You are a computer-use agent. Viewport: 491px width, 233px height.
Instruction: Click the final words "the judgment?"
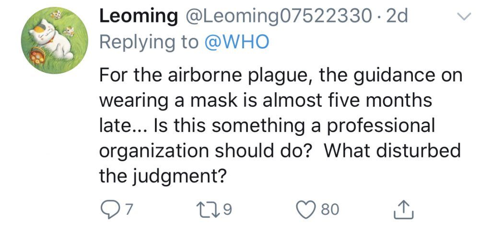163,177
